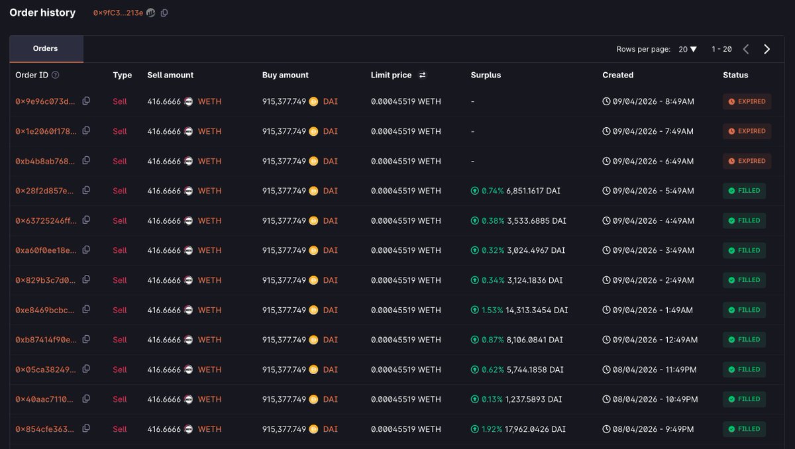Open order 0x854cfe363... details
The image size is (795, 449).
click(45, 429)
